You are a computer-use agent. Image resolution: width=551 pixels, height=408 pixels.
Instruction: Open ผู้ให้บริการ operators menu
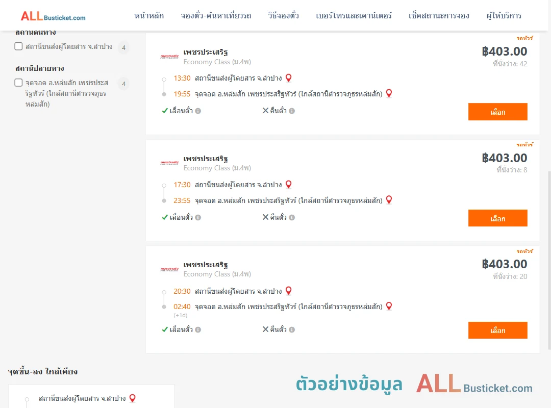coord(504,16)
